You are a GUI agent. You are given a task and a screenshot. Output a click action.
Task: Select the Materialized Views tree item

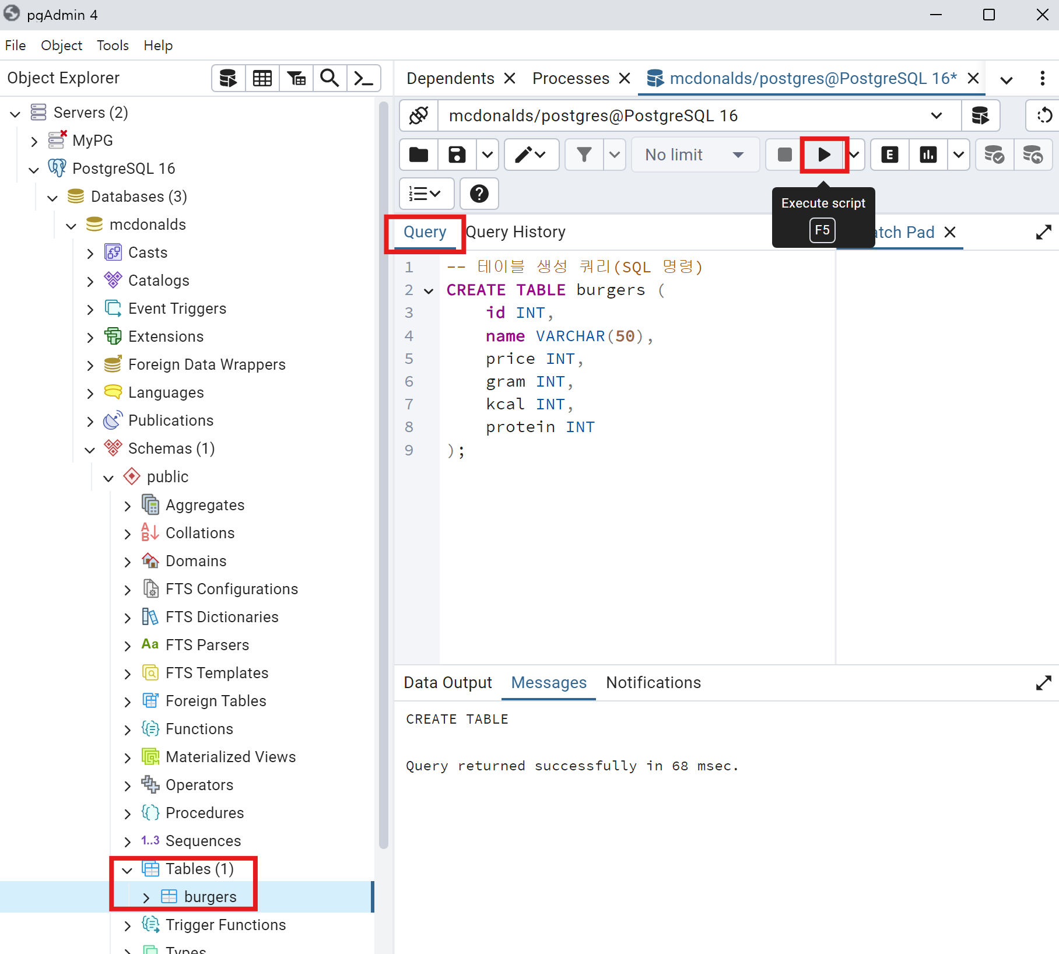[x=230, y=757]
